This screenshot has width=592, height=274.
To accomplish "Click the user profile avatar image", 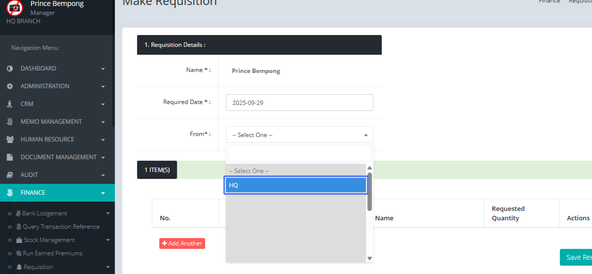I will pos(15,7).
